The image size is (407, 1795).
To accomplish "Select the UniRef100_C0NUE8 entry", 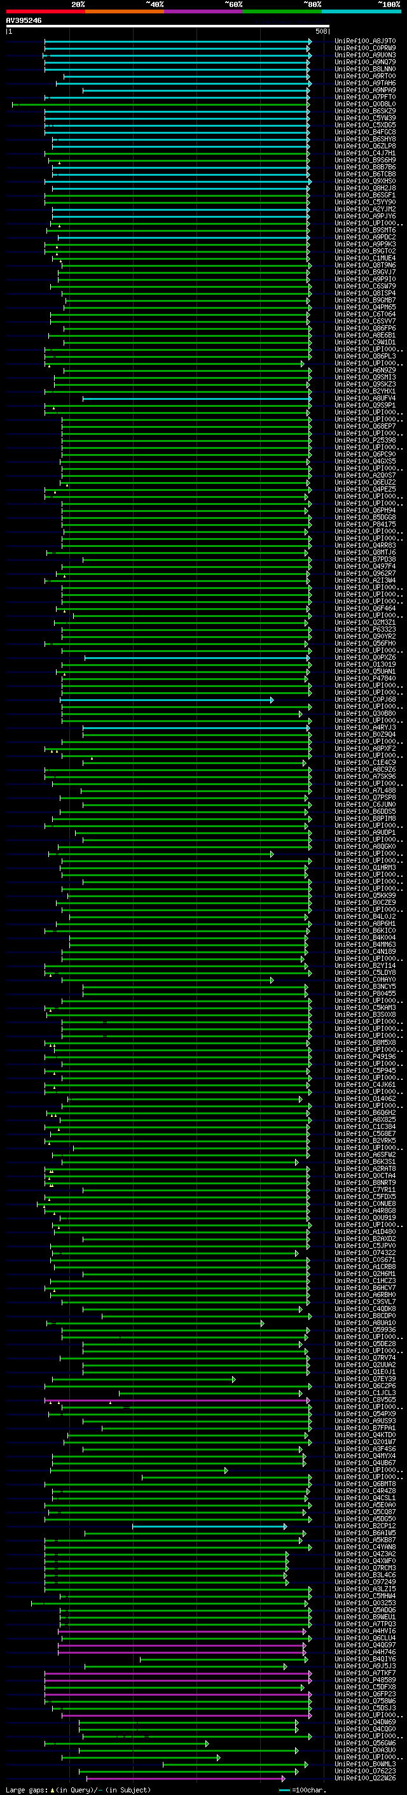I will [x=365, y=1203].
